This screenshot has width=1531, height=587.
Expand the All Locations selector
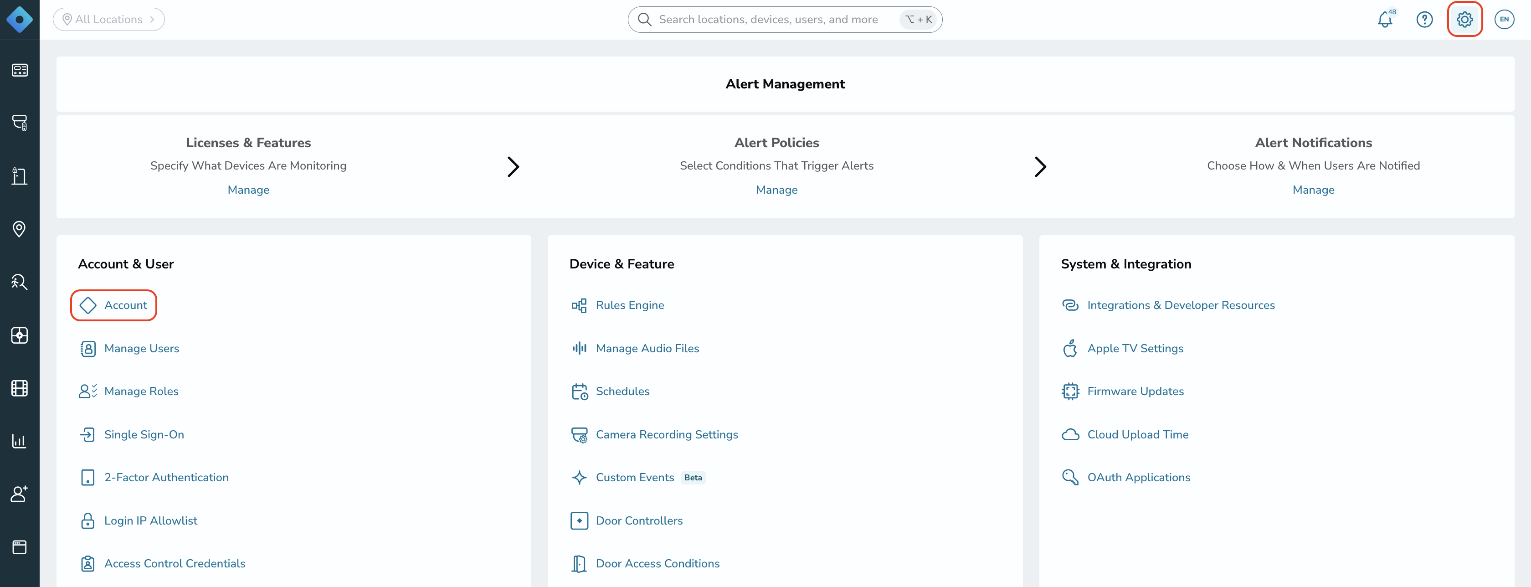point(109,20)
